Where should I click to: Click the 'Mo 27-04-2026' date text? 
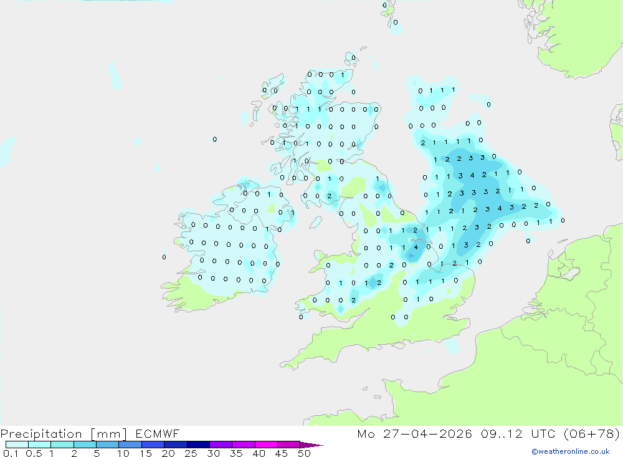point(414,433)
